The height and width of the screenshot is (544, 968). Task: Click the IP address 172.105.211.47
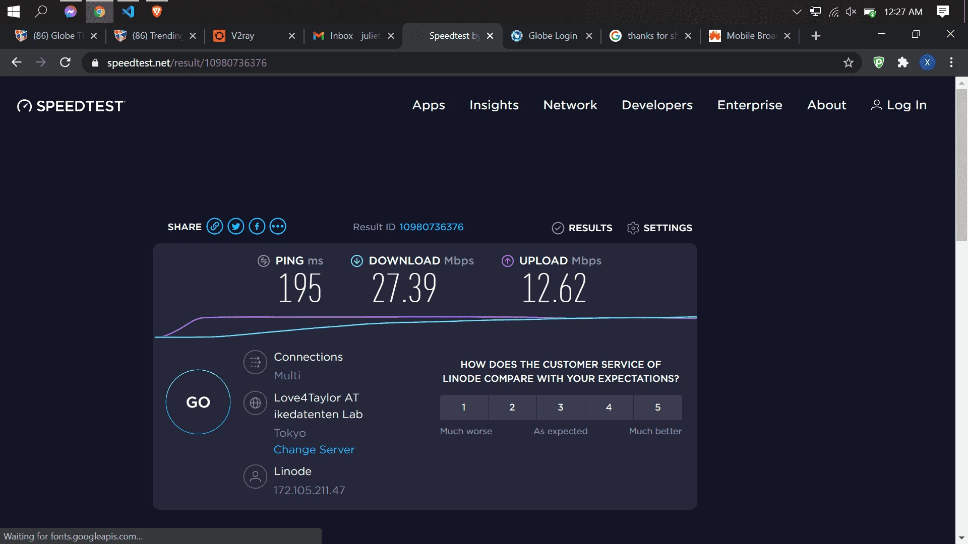pos(310,491)
